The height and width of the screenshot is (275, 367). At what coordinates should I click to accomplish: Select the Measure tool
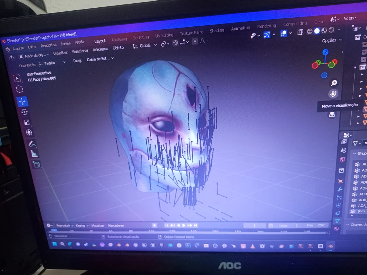tap(34, 154)
